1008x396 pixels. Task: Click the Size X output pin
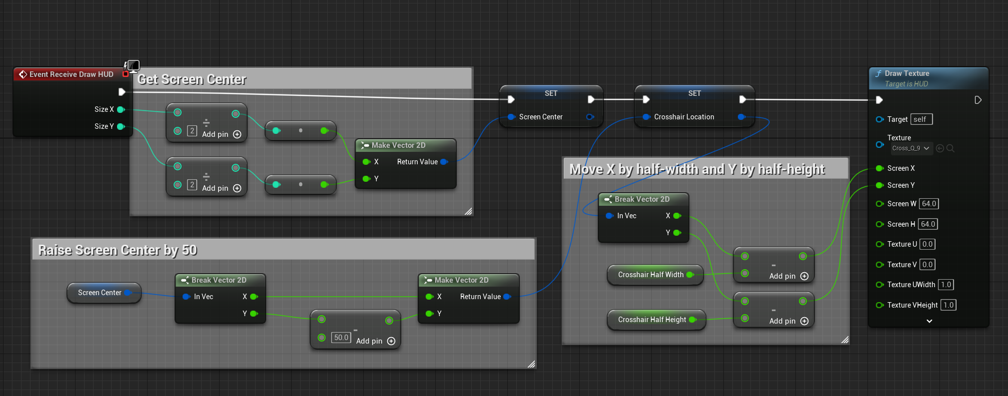(x=121, y=109)
